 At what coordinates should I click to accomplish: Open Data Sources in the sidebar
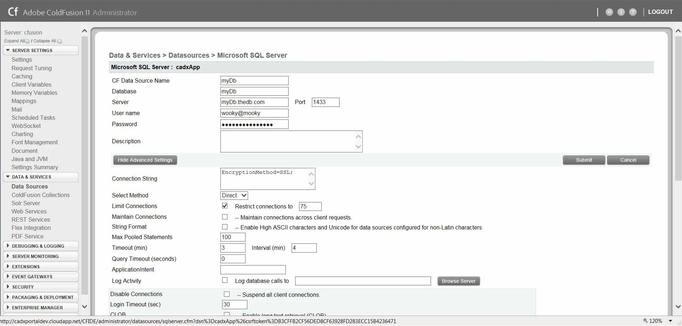pos(30,186)
